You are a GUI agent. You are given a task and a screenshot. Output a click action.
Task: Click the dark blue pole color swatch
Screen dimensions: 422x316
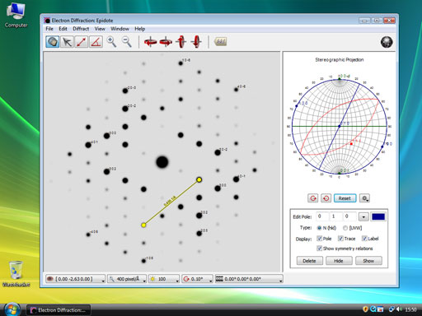[378, 216]
